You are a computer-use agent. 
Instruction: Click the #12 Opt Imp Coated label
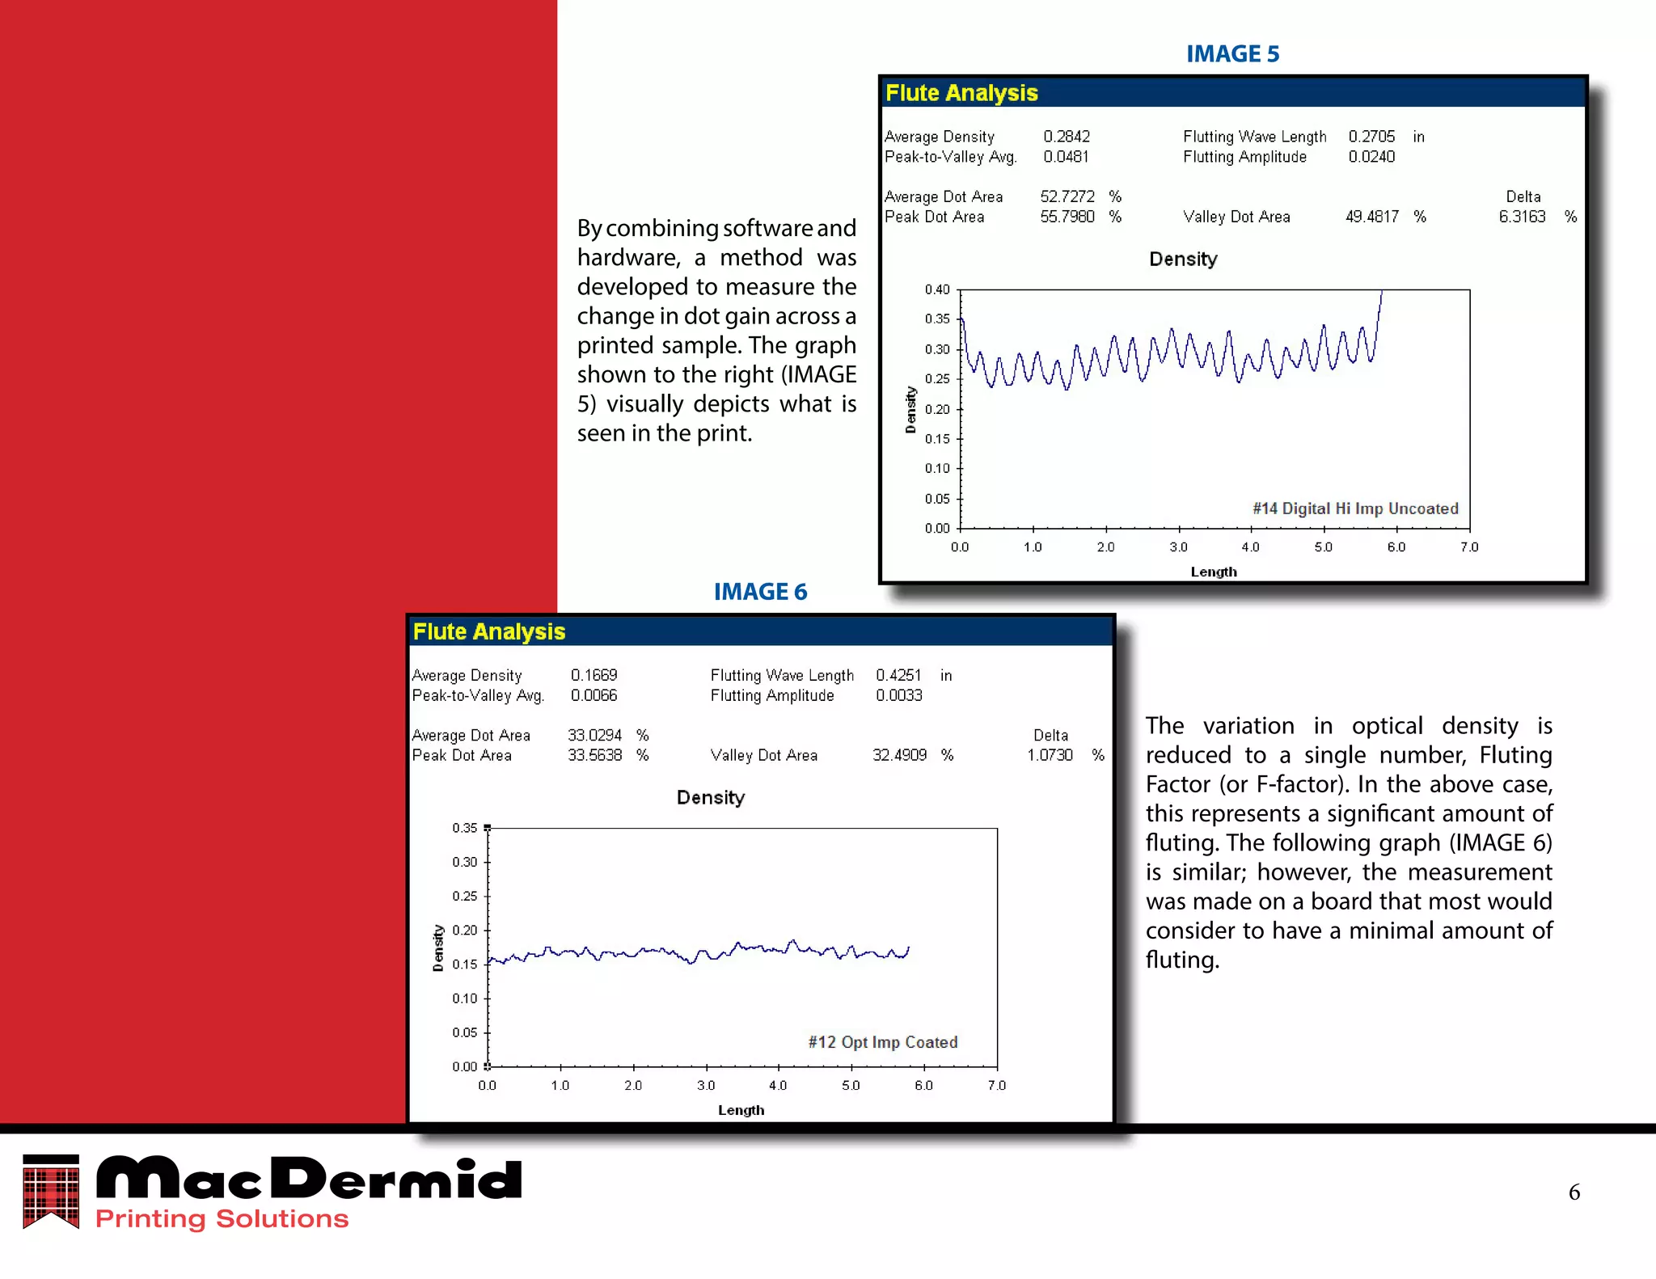(882, 1042)
